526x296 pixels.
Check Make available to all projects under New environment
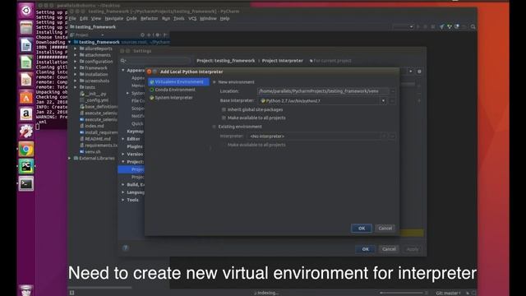click(x=224, y=118)
